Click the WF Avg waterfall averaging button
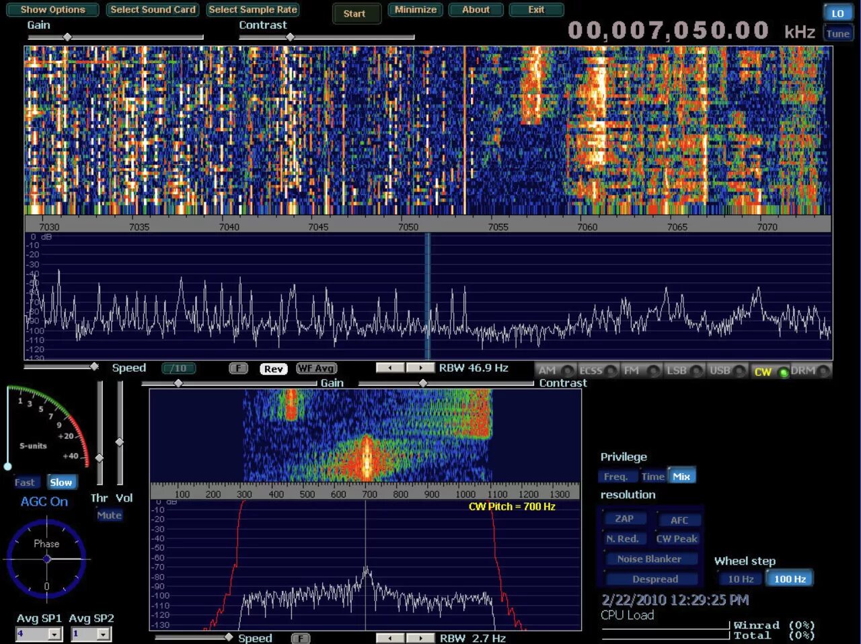 (315, 368)
